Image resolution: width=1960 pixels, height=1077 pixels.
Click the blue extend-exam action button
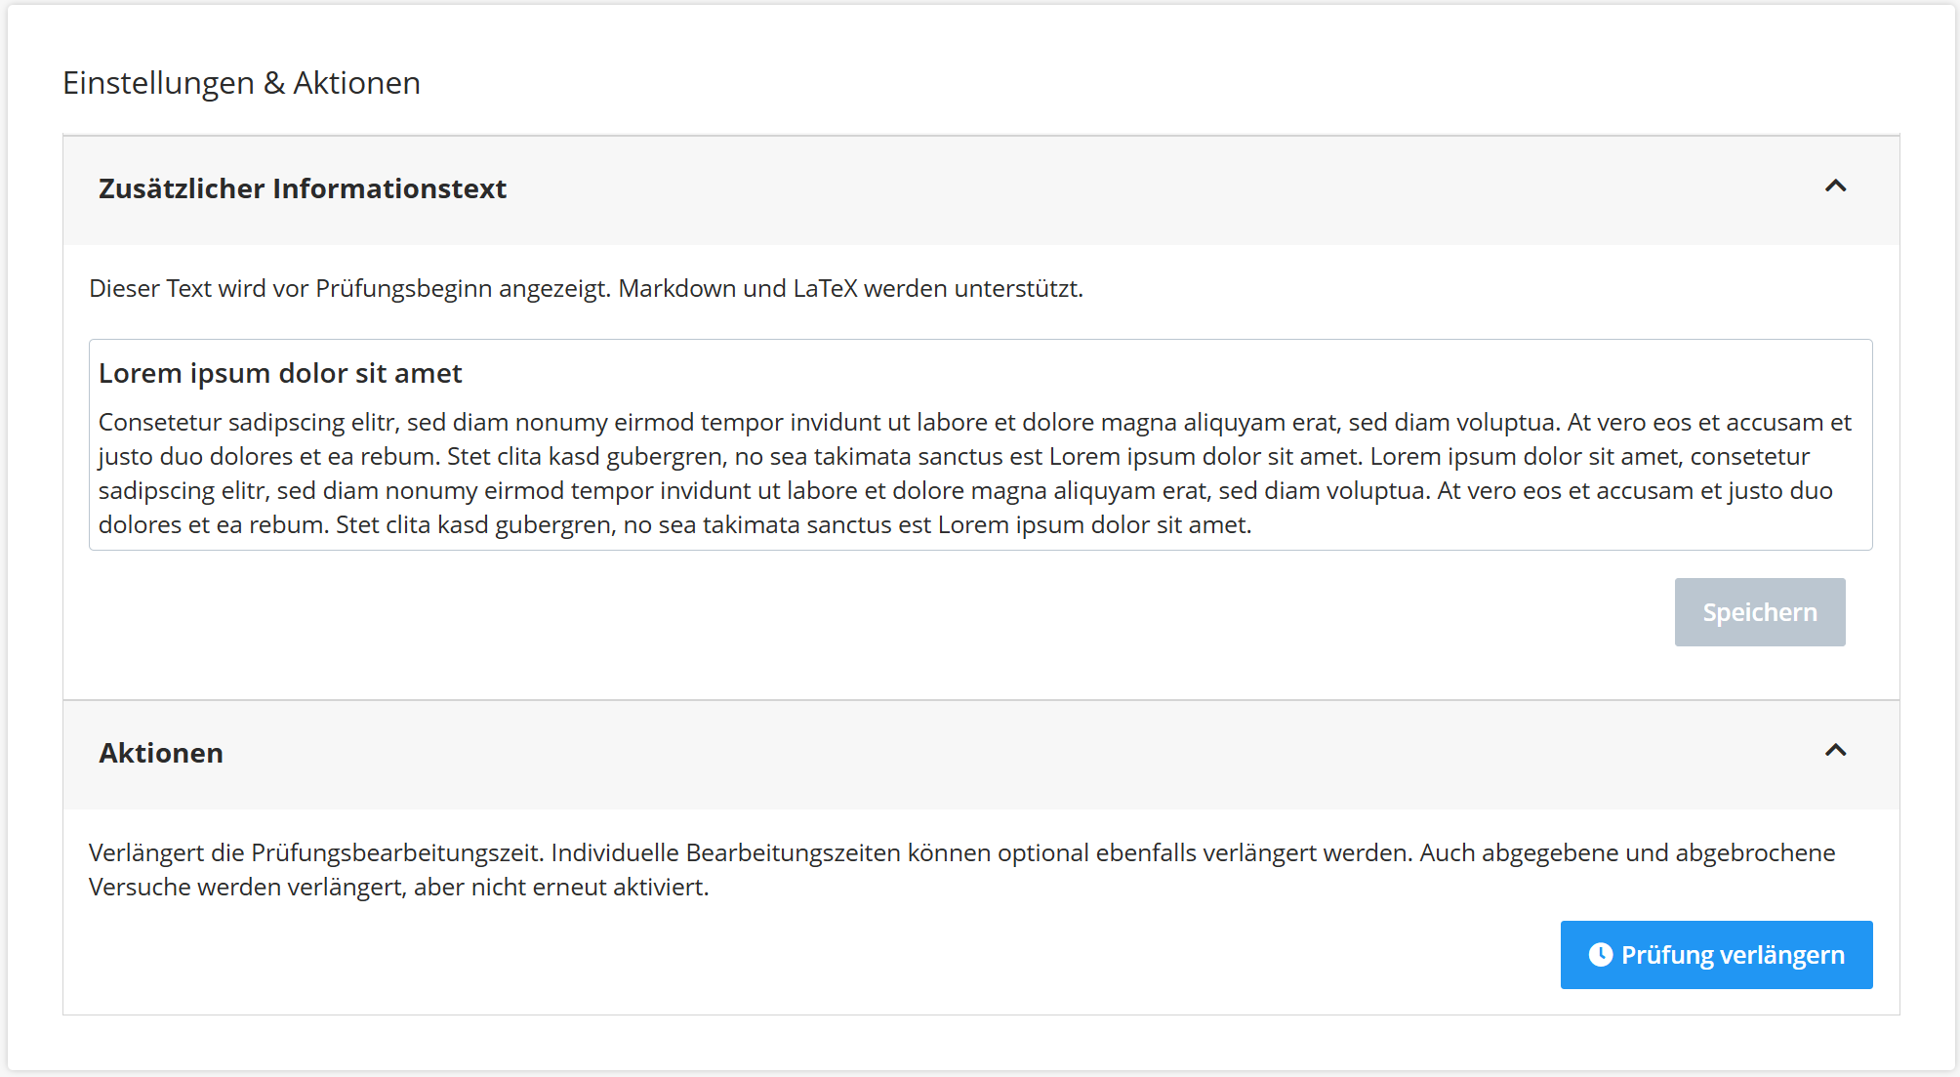[1715, 956]
